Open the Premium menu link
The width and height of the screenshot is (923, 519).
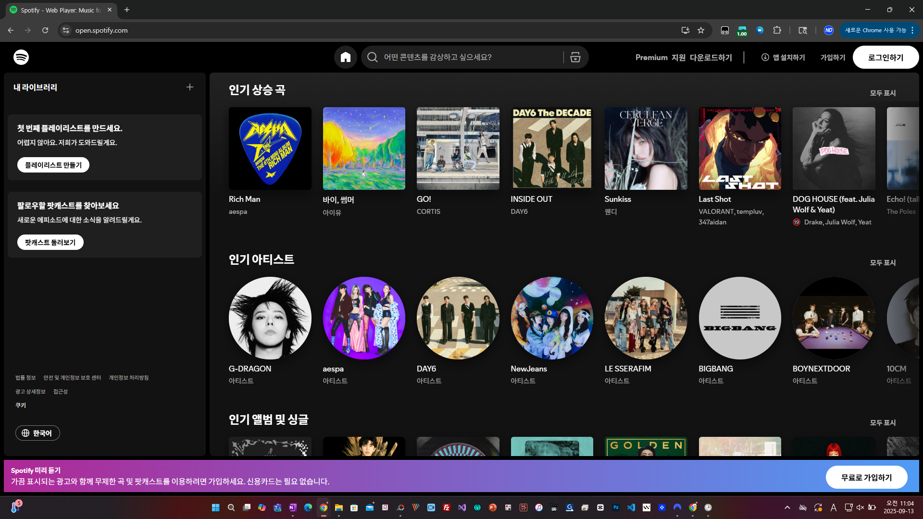pos(651,57)
